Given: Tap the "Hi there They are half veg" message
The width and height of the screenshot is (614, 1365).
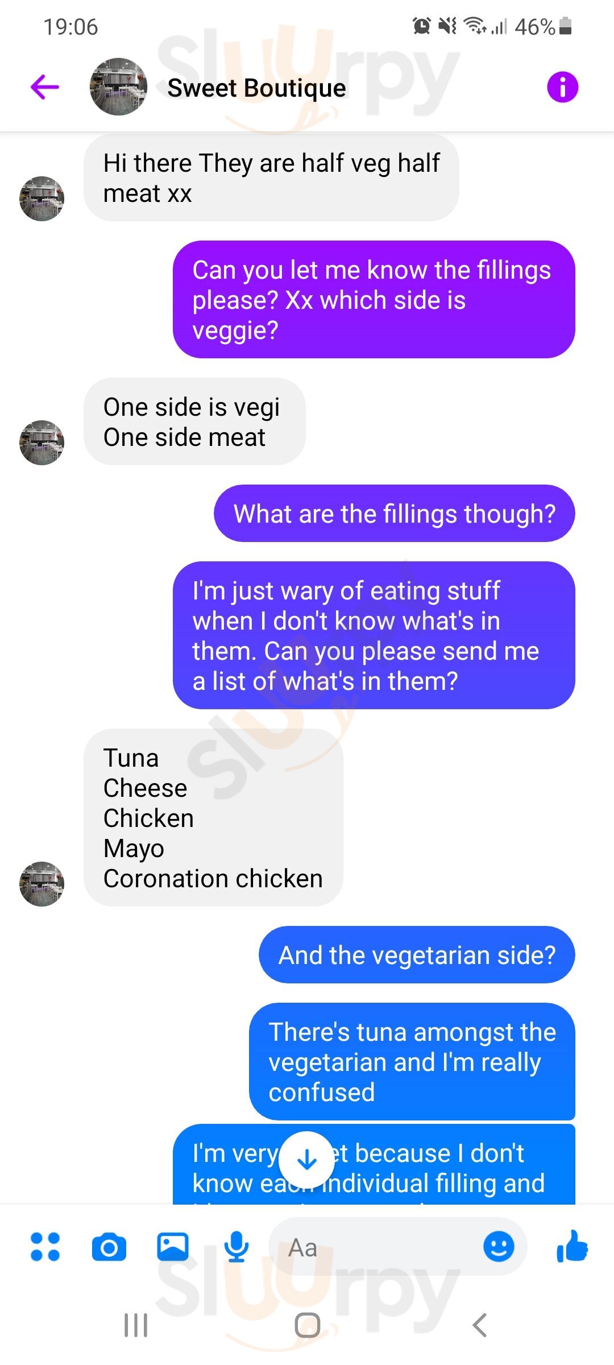Looking at the screenshot, I should pyautogui.click(x=271, y=178).
